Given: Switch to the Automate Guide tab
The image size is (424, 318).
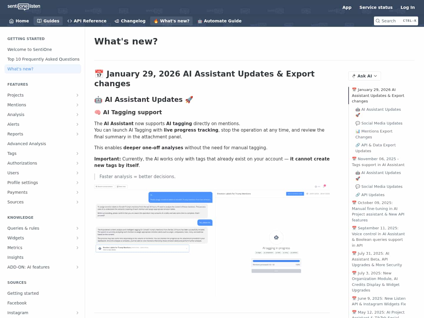Looking at the screenshot, I should tap(223, 21).
